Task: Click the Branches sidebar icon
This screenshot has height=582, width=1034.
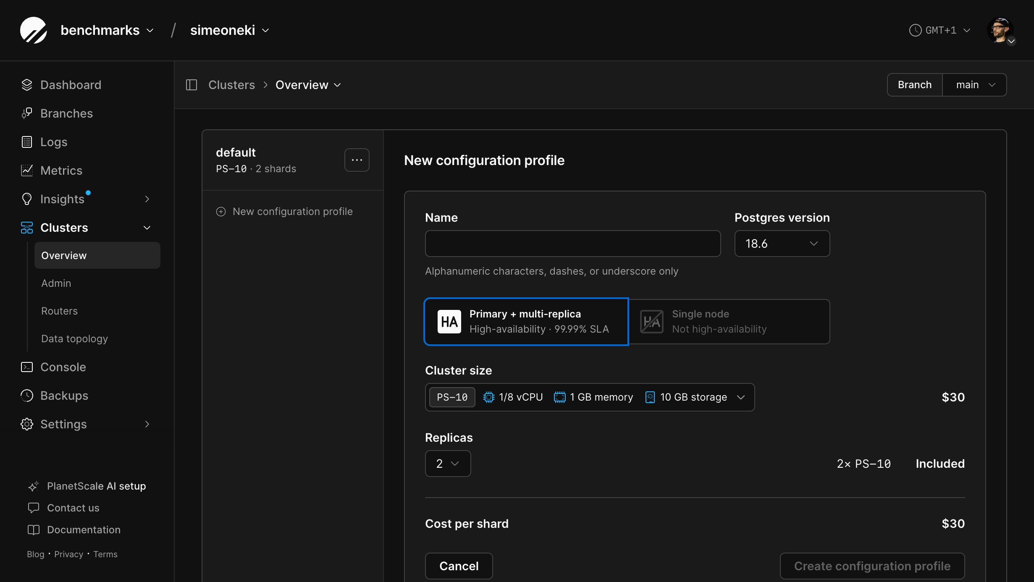Action: 27,113
